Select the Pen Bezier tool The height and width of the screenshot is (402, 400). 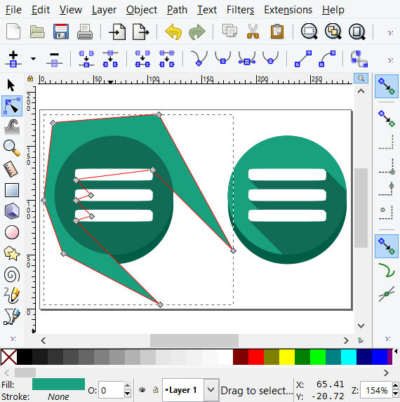[x=12, y=316]
